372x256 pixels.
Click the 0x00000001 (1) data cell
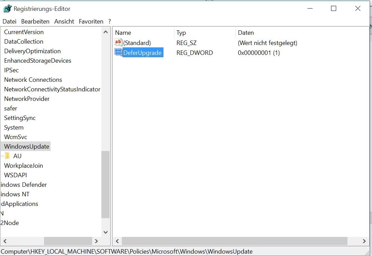click(x=259, y=52)
